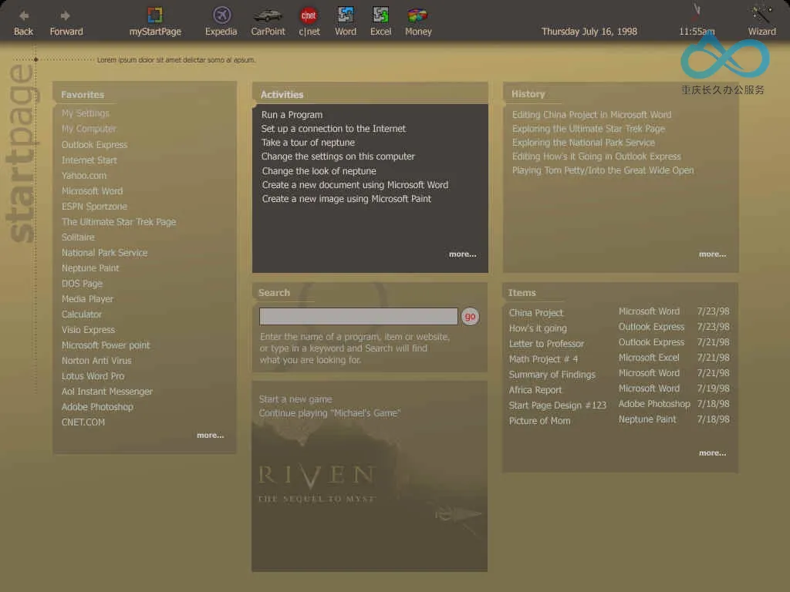Open history entry Playing Tom Petty

coord(603,170)
